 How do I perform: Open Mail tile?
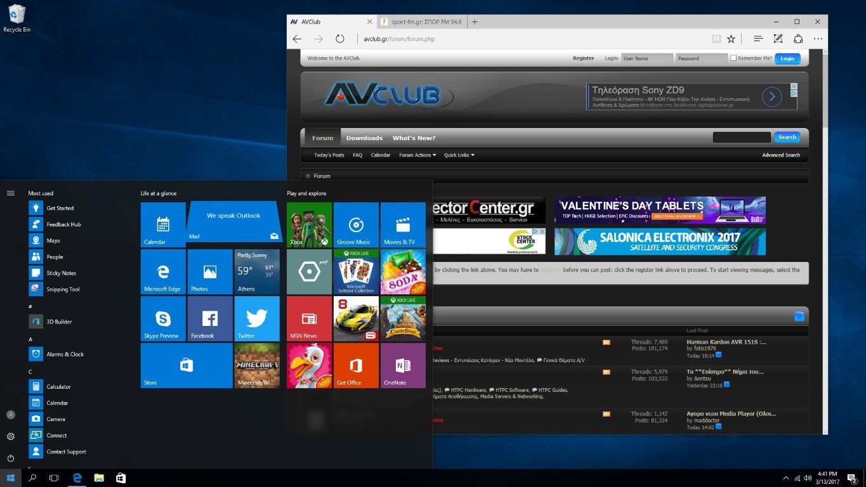(234, 222)
